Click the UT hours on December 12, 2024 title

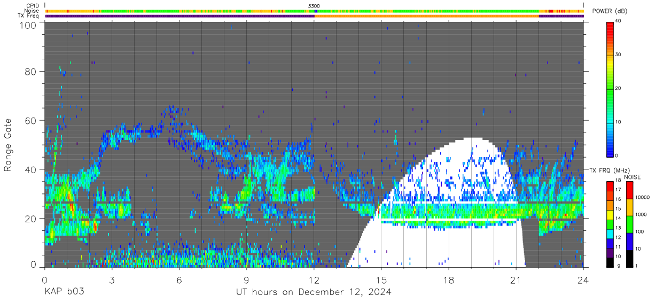(314, 292)
